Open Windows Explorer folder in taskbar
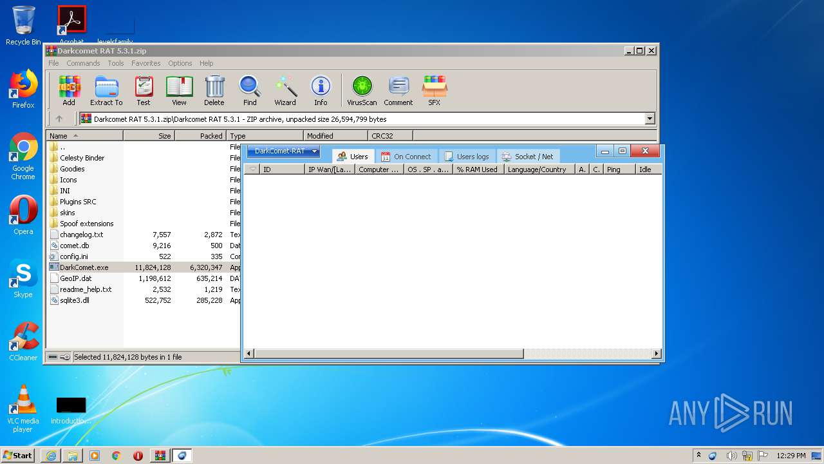824x464 pixels. pos(73,456)
